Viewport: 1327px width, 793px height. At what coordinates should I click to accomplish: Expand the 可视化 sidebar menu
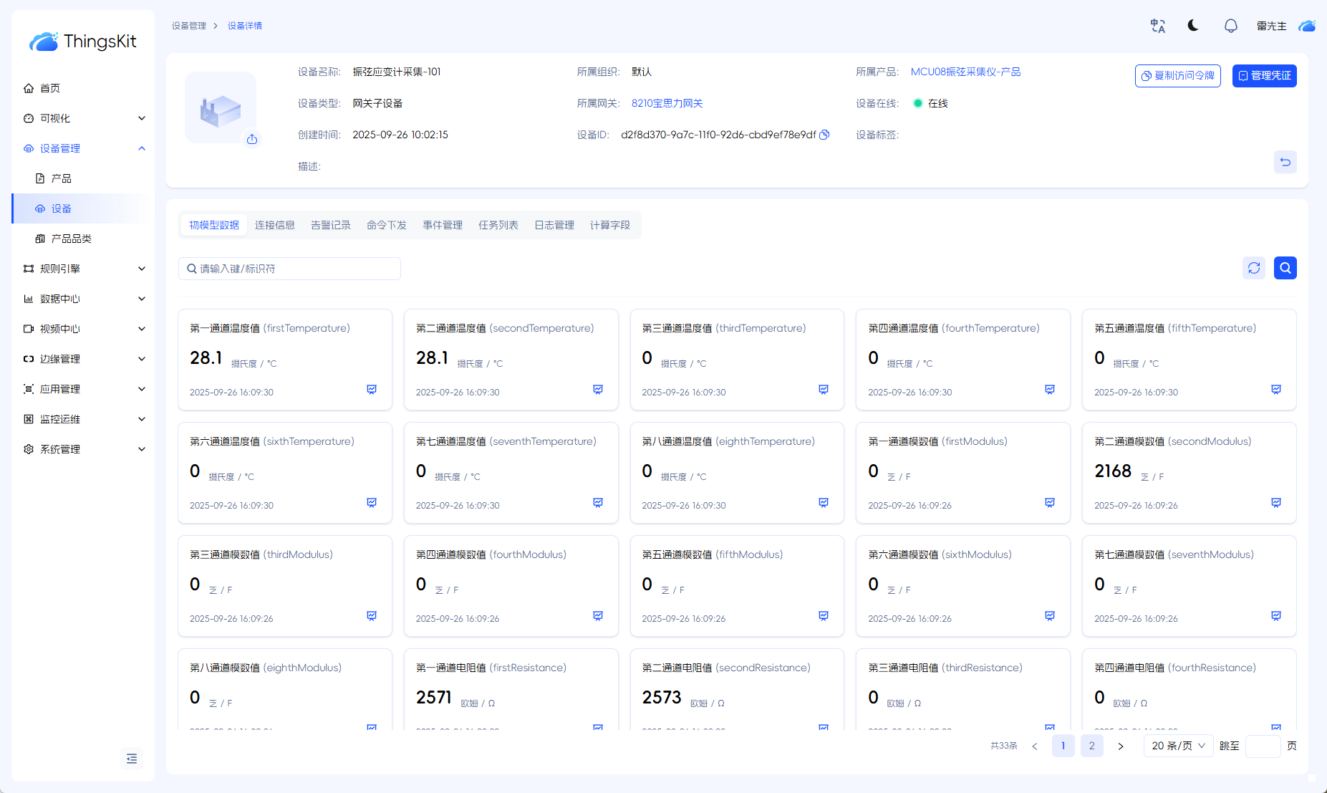pyautogui.click(x=84, y=118)
